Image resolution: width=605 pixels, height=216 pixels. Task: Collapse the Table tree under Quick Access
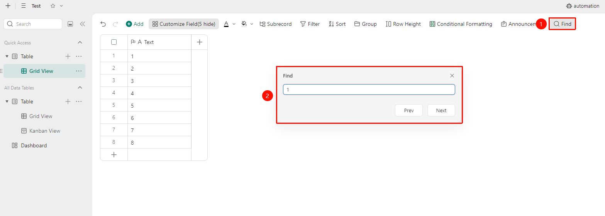[x=7, y=56]
